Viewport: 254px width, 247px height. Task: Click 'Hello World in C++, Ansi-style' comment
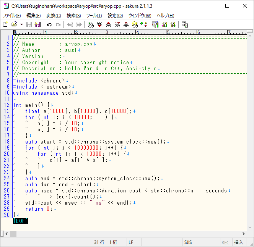click(x=111, y=69)
